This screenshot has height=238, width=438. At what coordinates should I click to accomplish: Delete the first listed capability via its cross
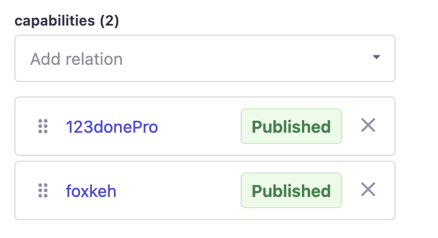[368, 125]
